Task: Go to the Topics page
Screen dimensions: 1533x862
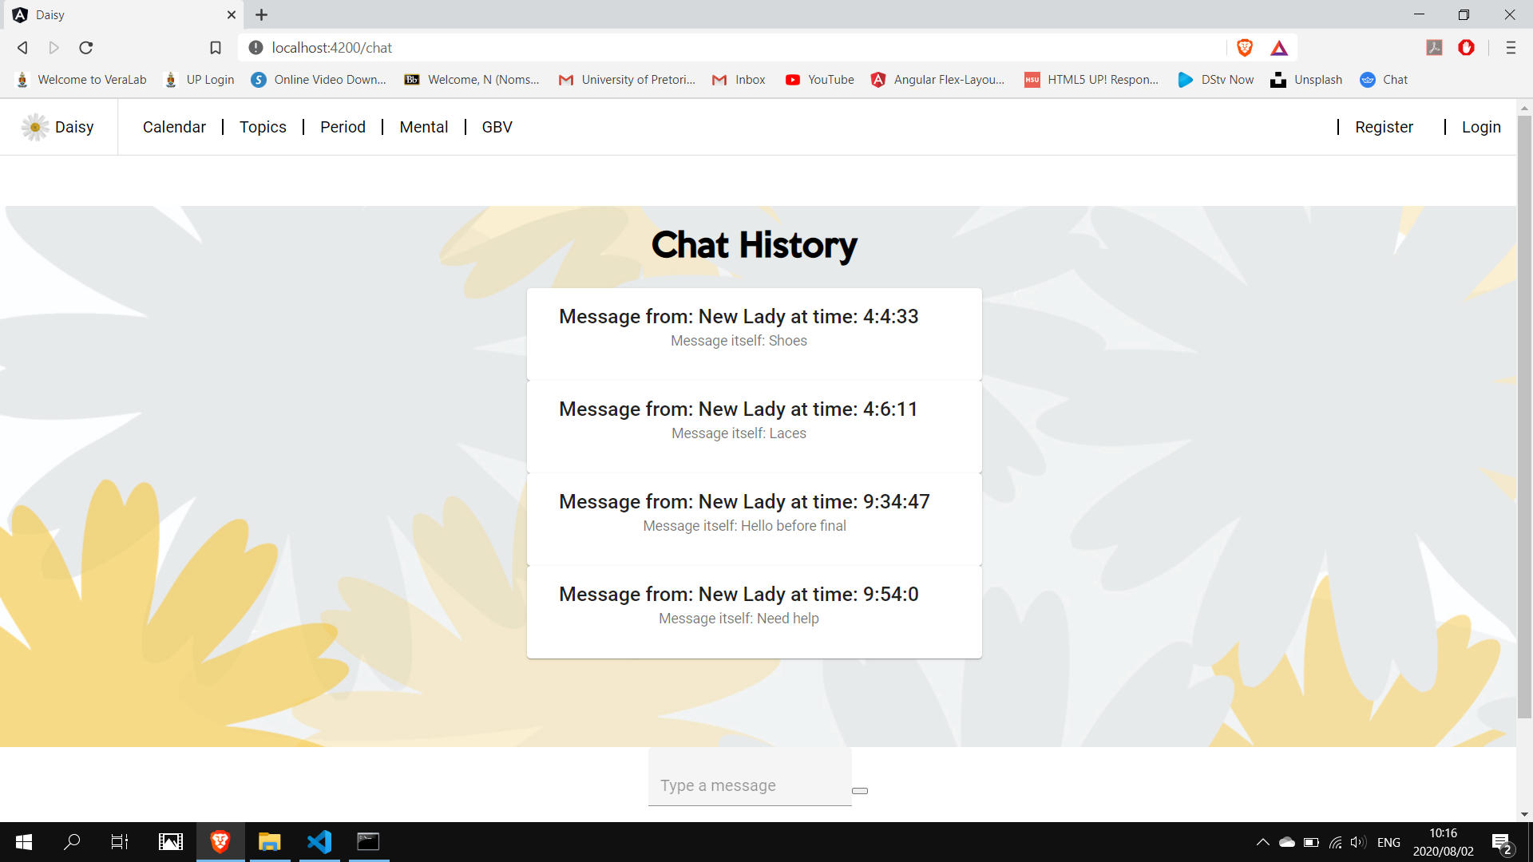Action: pos(263,127)
